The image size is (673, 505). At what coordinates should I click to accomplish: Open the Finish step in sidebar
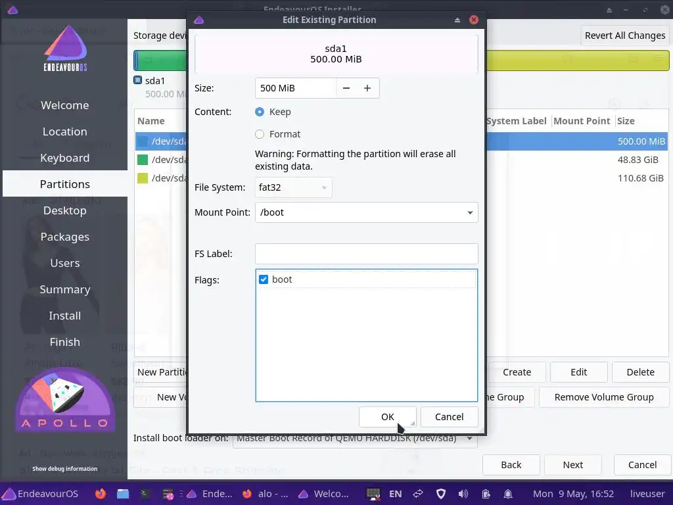point(65,342)
